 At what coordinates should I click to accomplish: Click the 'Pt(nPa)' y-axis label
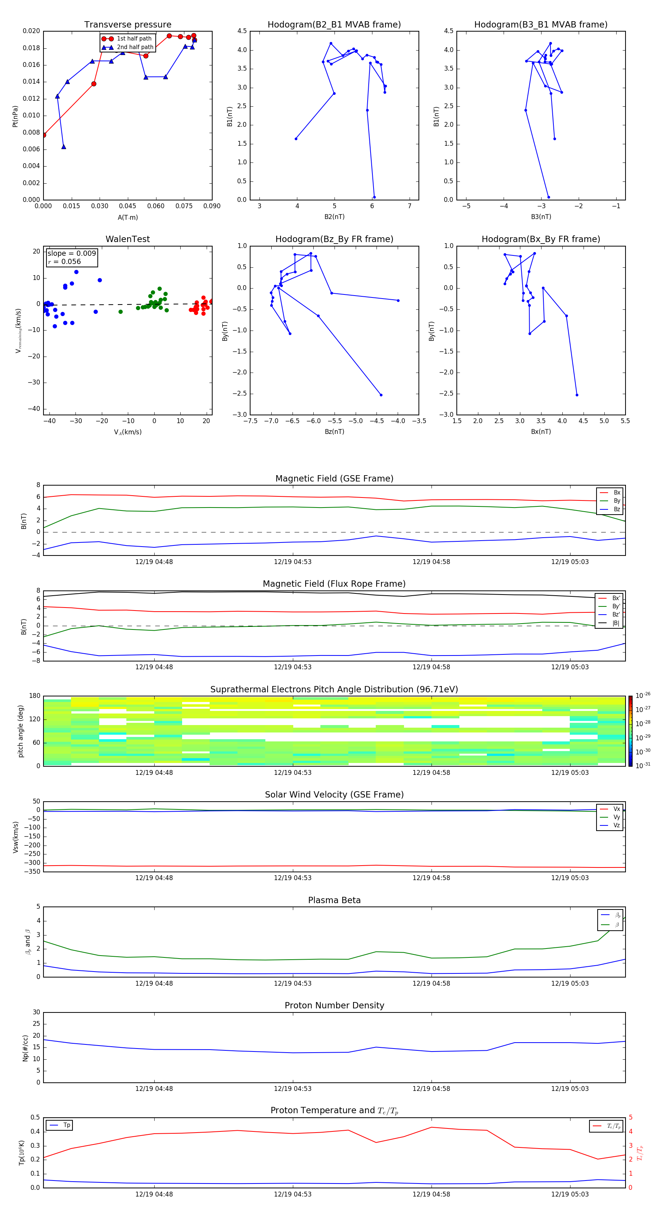point(15,116)
